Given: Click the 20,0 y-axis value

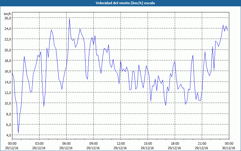Looking at the screenshot, I should 8,50.
